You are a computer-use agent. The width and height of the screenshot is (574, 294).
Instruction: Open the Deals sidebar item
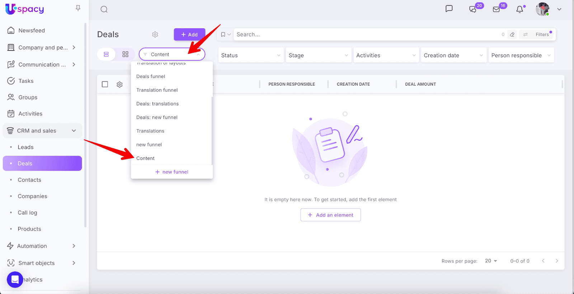(42, 163)
